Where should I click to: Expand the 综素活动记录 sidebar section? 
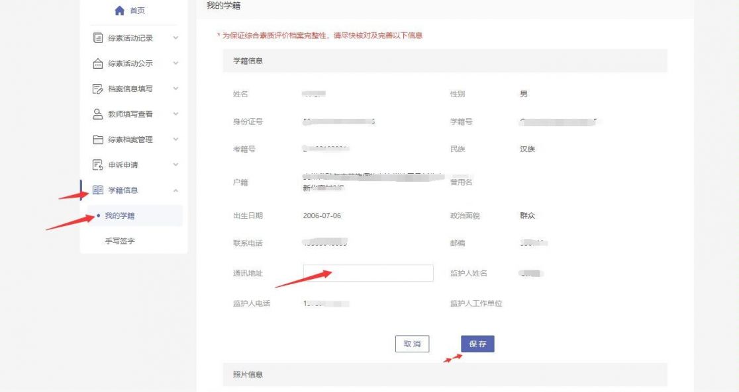[x=175, y=38]
